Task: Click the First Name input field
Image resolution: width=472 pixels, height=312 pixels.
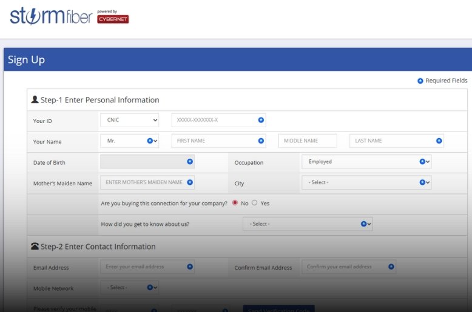Action: point(215,141)
